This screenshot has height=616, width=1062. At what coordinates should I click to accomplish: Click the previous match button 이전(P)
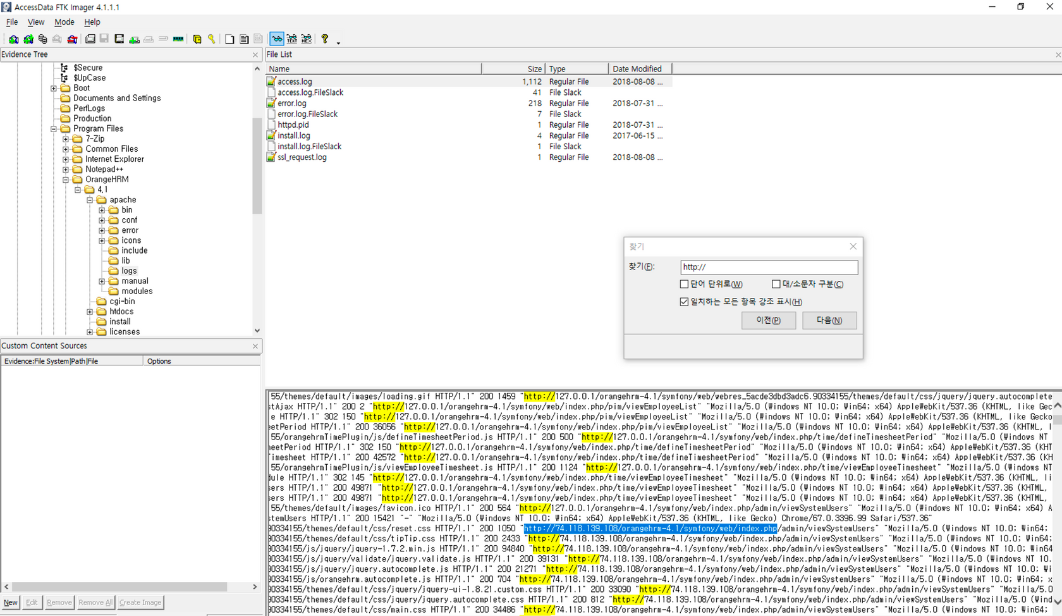(x=768, y=320)
